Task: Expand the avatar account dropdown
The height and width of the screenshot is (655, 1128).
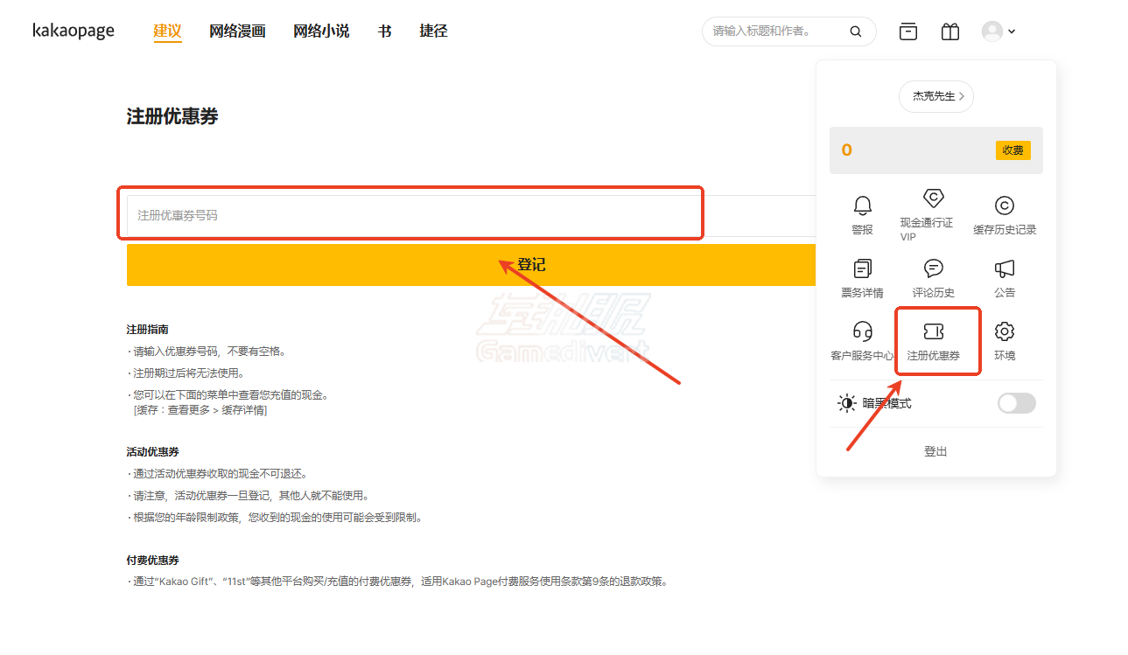Action: point(998,31)
